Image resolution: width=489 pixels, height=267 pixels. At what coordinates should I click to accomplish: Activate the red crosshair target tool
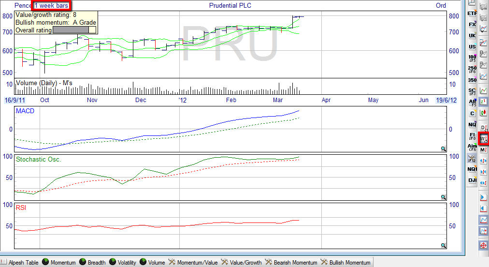483,245
